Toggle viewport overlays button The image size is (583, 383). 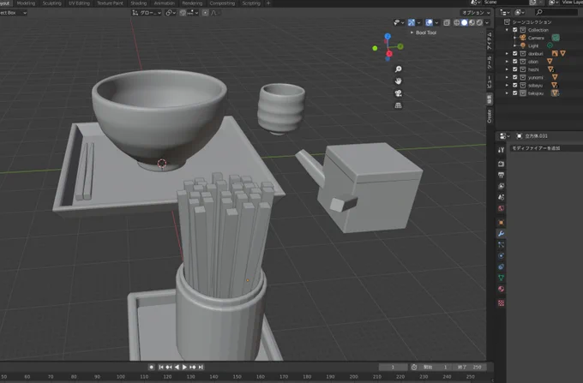click(x=429, y=22)
